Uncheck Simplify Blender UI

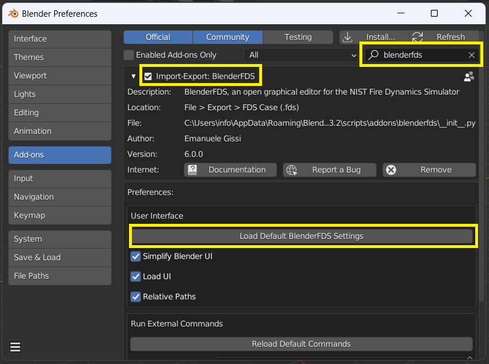(x=136, y=257)
